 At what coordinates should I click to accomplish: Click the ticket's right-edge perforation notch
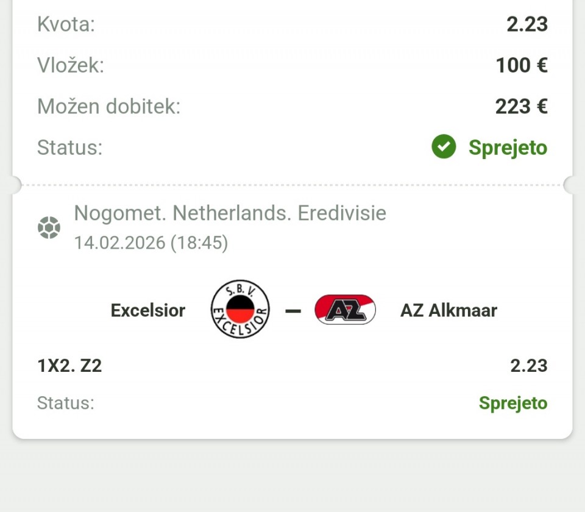pyautogui.click(x=574, y=185)
